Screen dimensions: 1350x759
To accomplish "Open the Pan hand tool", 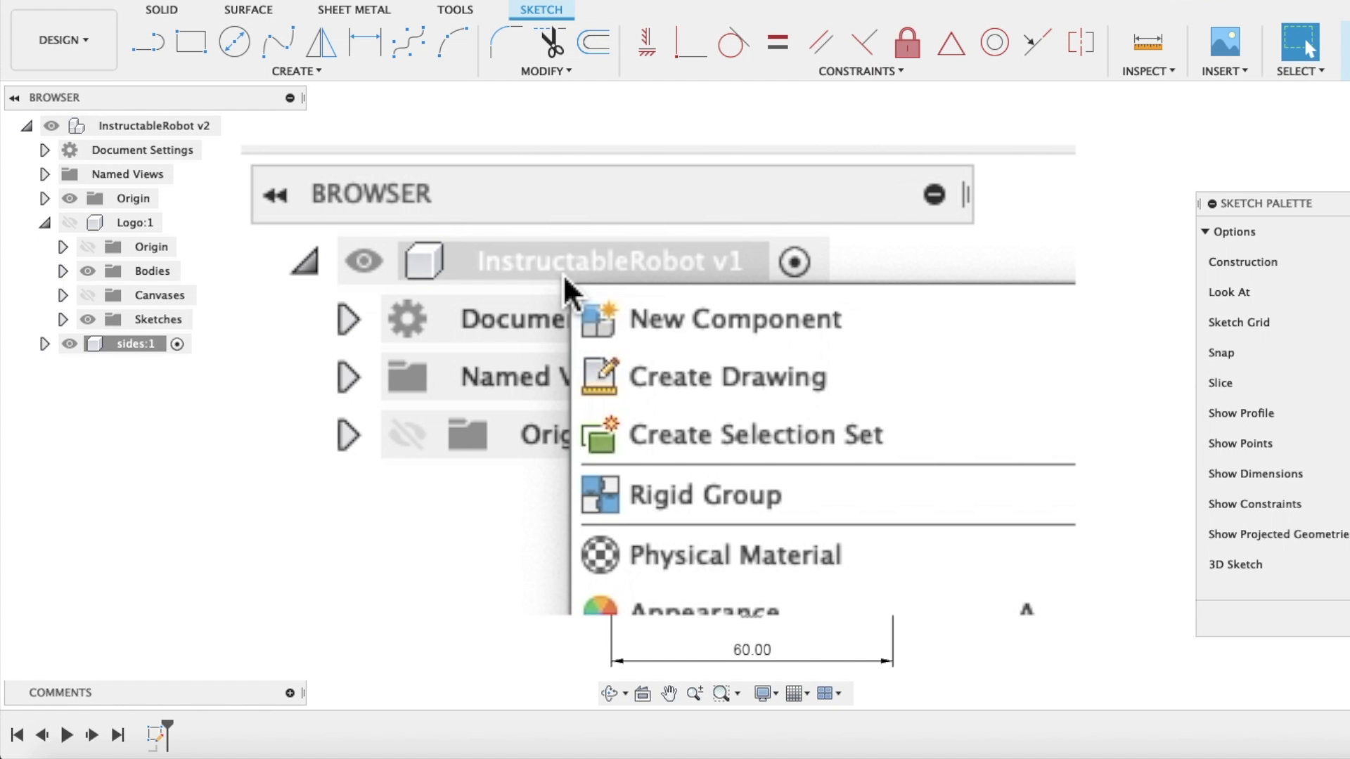I will click(x=669, y=694).
